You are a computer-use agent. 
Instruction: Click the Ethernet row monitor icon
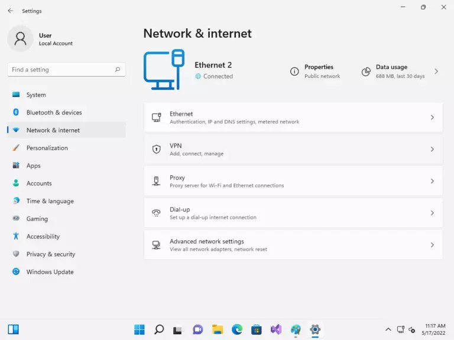[156, 117]
